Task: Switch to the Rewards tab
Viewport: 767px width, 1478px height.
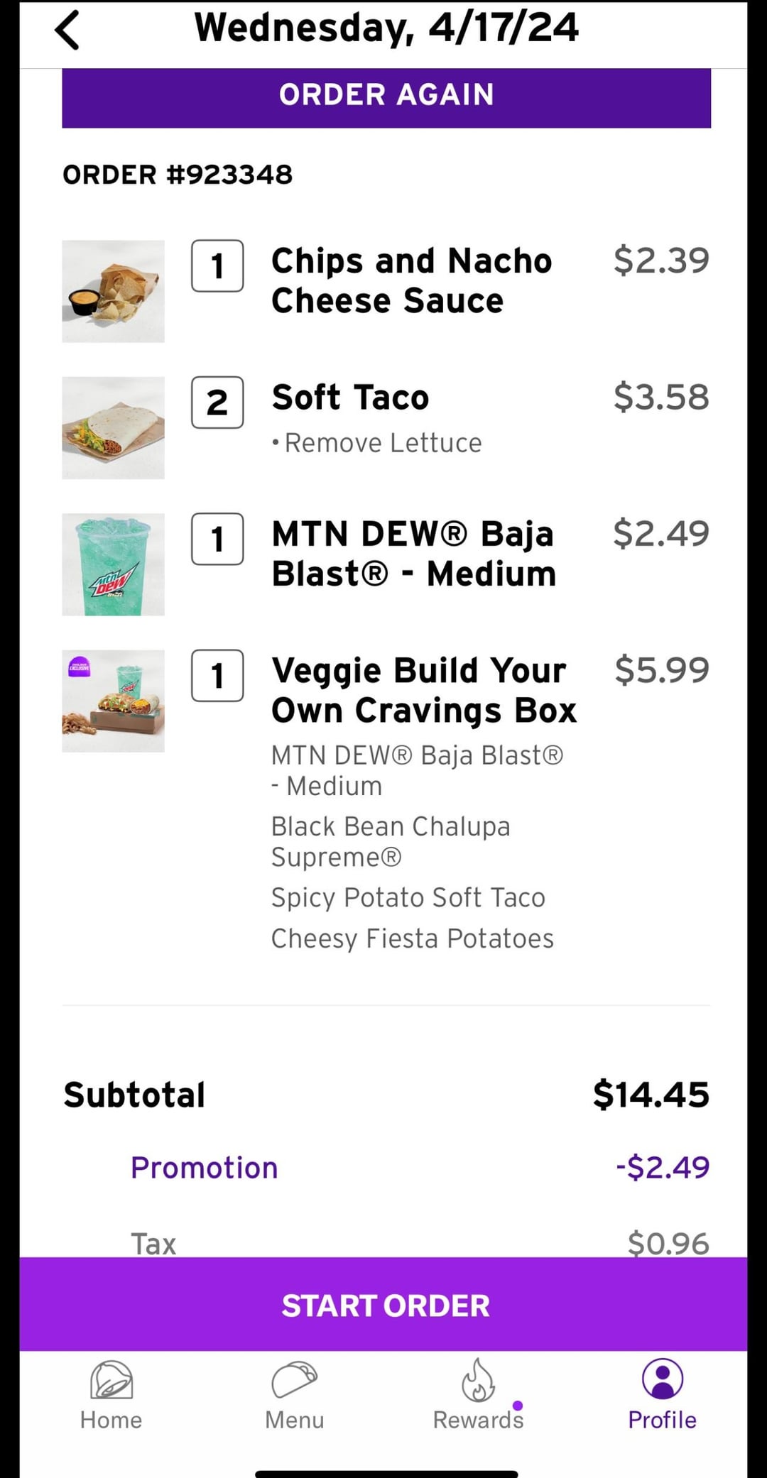Action: [x=478, y=1419]
